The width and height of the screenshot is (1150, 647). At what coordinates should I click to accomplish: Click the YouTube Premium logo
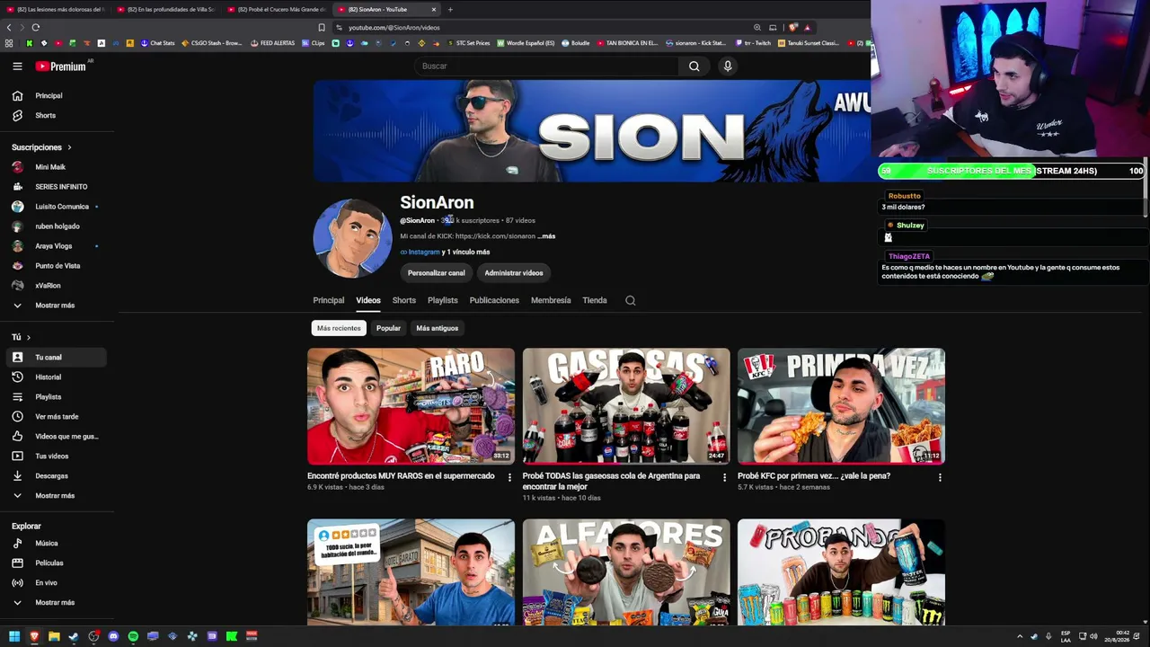[61, 66]
